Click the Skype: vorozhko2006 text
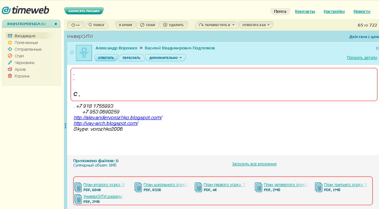The image size is (379, 209). (98, 129)
